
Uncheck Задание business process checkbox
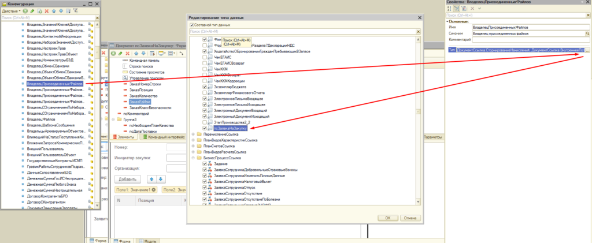[205, 164]
